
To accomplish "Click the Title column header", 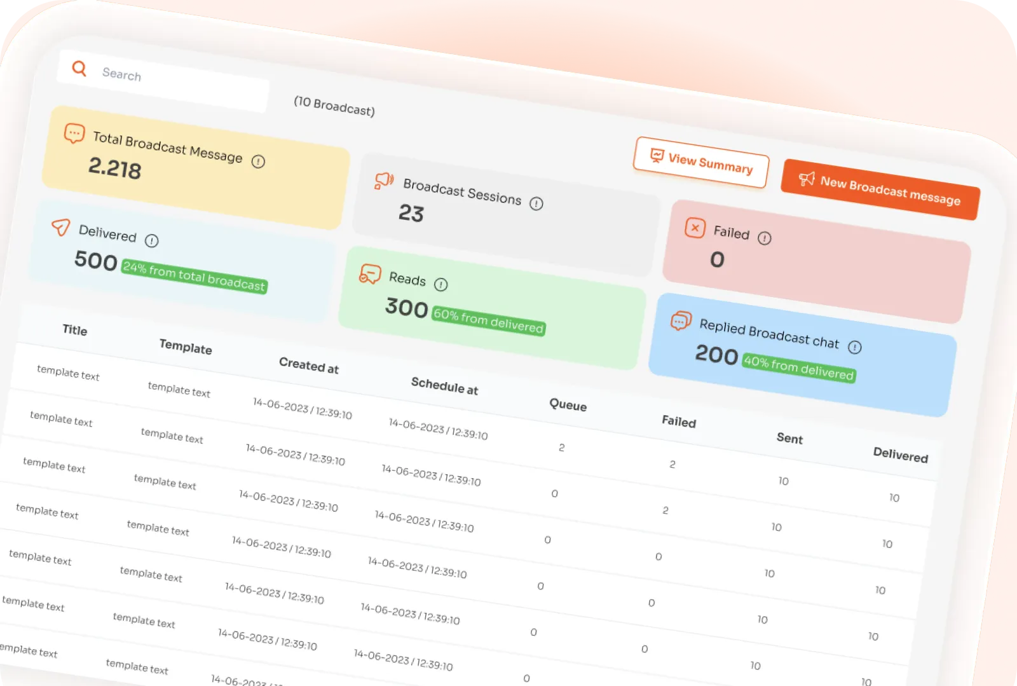I will point(74,330).
